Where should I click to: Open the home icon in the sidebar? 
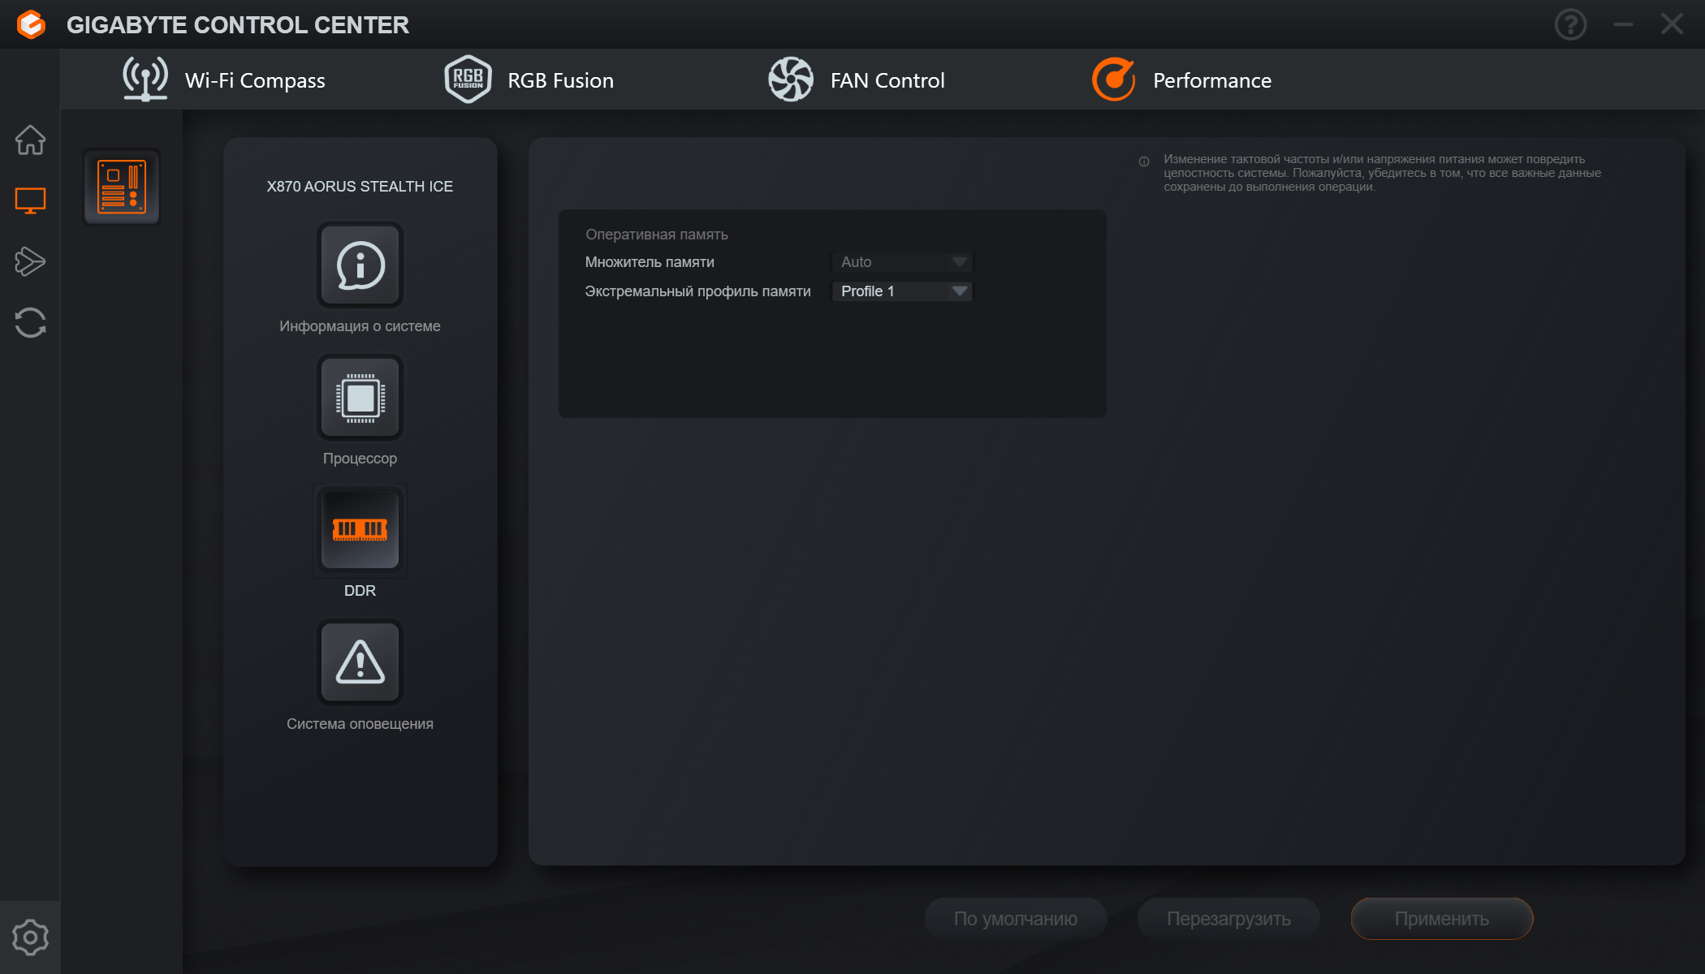[x=30, y=140]
